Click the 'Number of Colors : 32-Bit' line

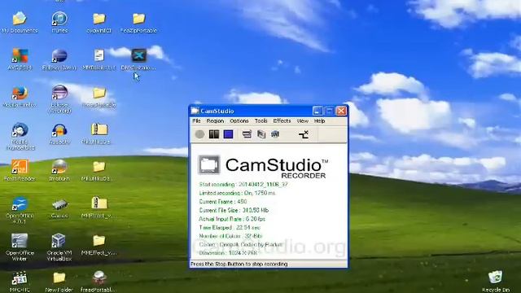(230, 236)
